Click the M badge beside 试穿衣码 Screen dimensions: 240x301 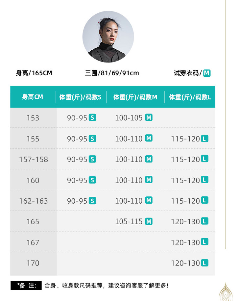click(x=206, y=73)
